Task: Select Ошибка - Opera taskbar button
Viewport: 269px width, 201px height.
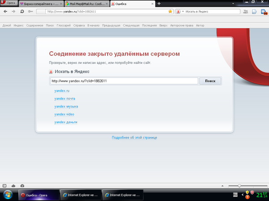Action: coord(39,195)
